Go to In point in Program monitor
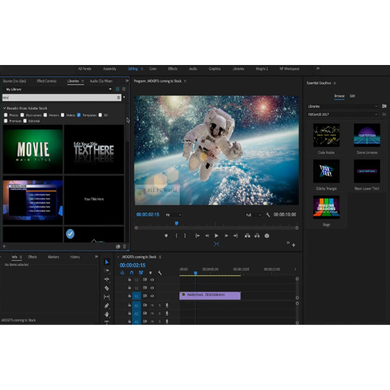 pos(198,235)
